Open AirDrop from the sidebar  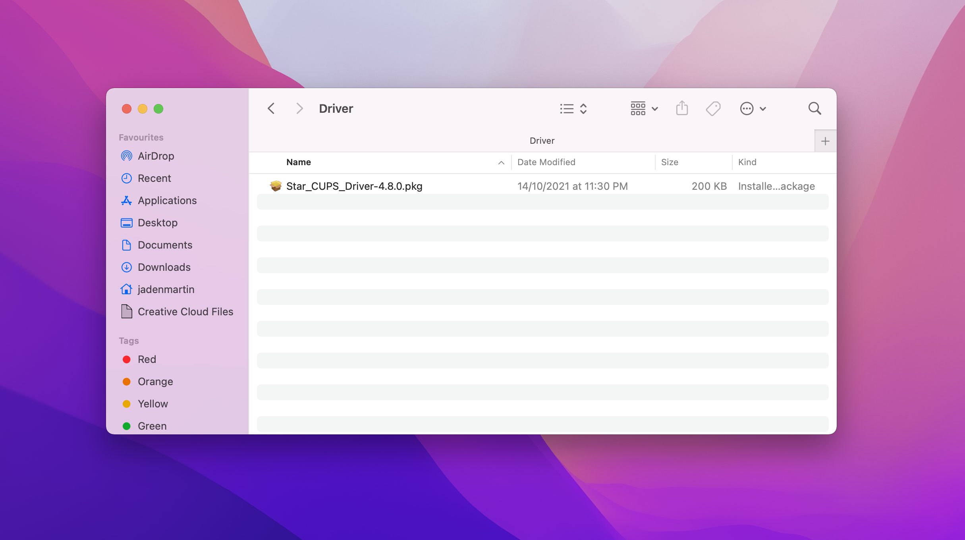(x=156, y=156)
